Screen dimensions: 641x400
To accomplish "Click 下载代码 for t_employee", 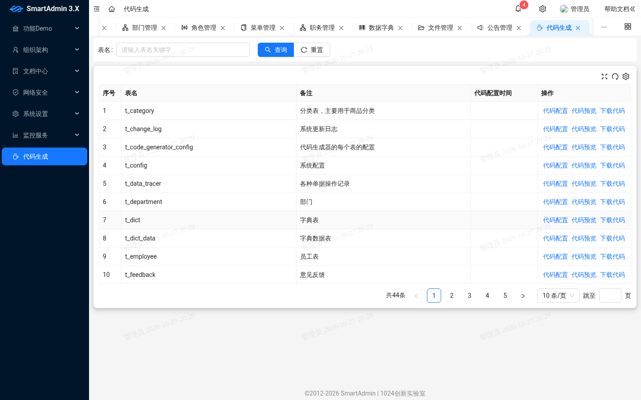I will 613,256.
